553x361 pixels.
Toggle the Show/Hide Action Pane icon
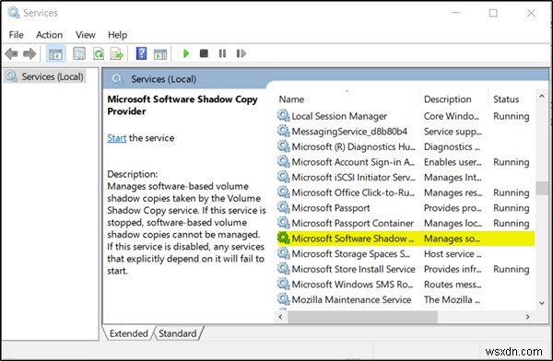click(160, 54)
